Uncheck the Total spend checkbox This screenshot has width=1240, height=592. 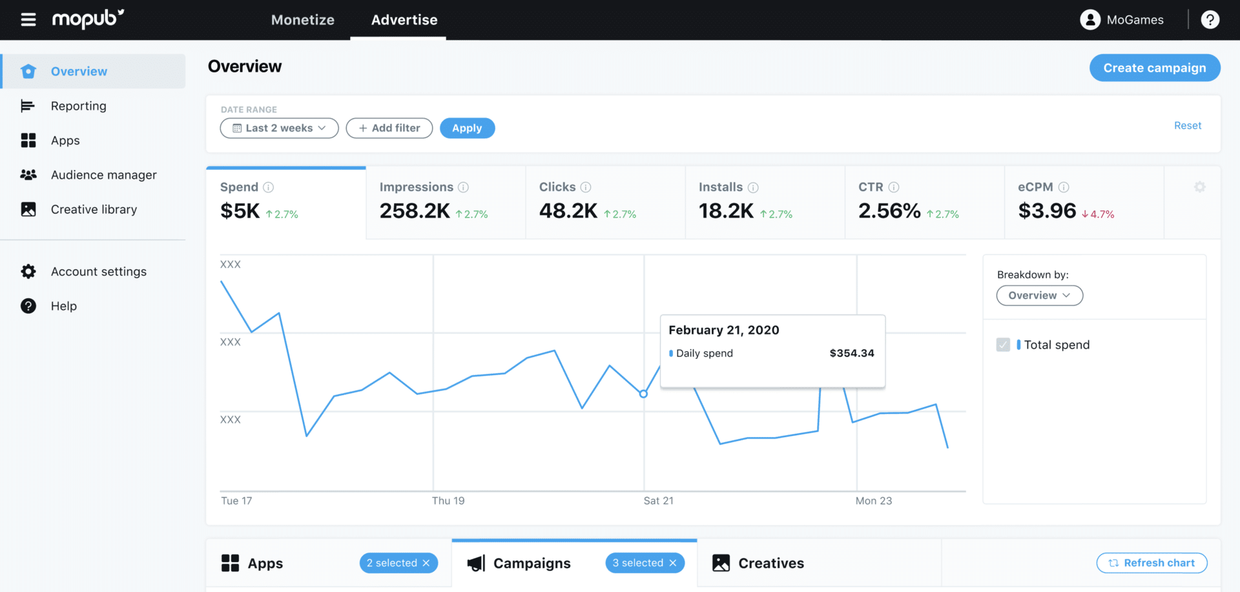pyautogui.click(x=1003, y=344)
